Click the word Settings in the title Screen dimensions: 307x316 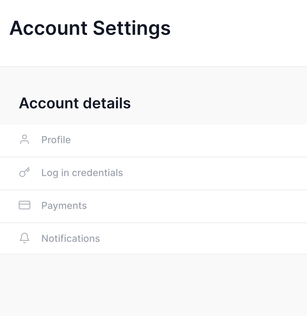click(132, 28)
